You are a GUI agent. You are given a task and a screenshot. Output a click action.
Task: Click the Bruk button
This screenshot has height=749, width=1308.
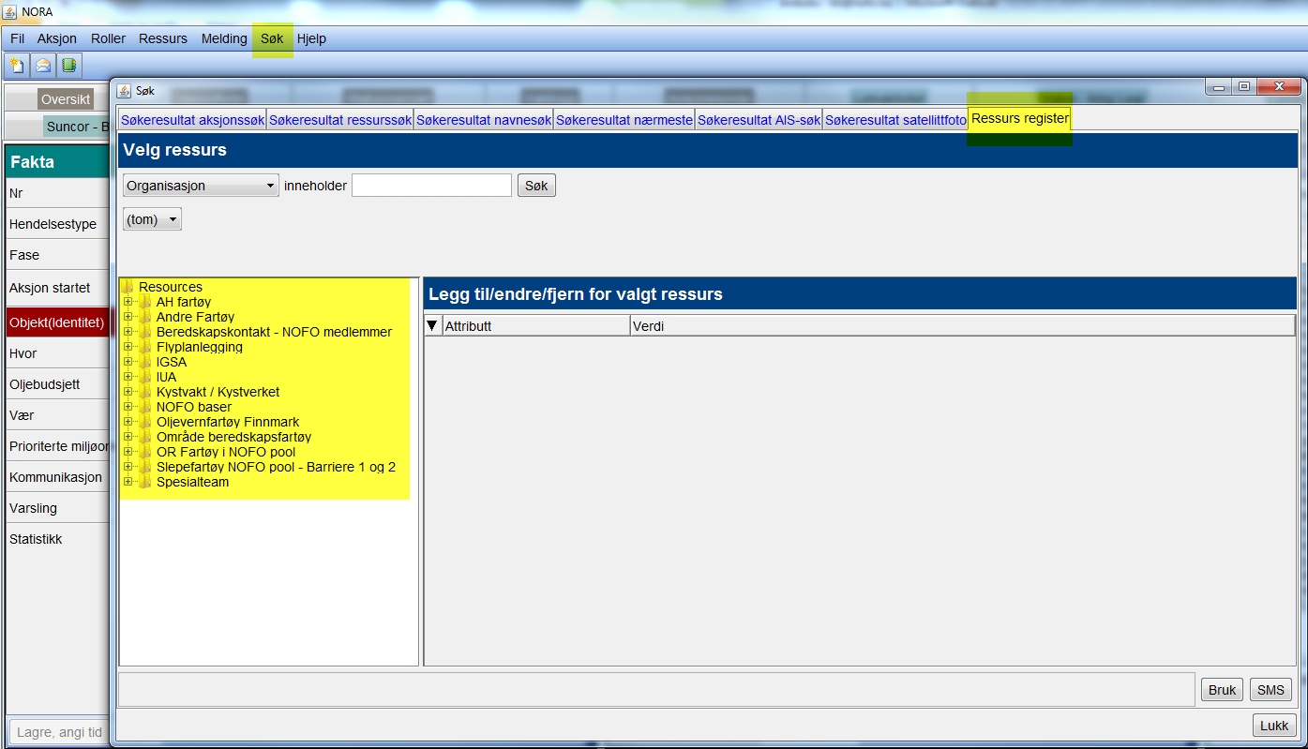pos(1222,690)
